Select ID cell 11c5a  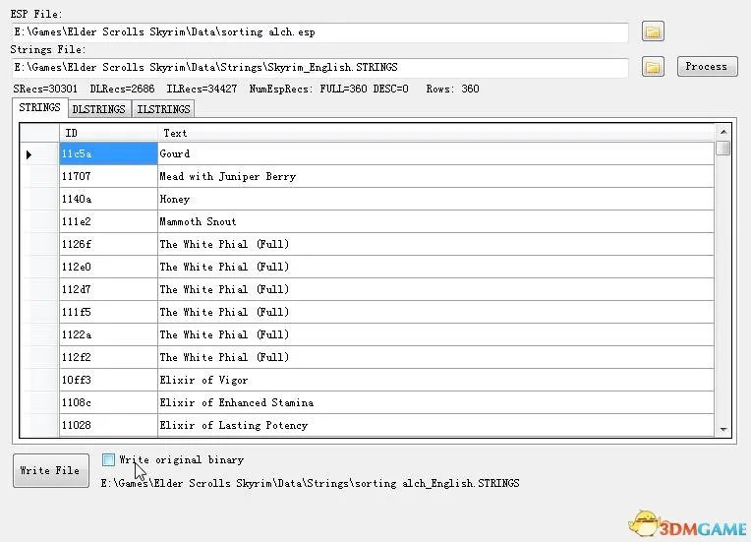pyautogui.click(x=109, y=153)
